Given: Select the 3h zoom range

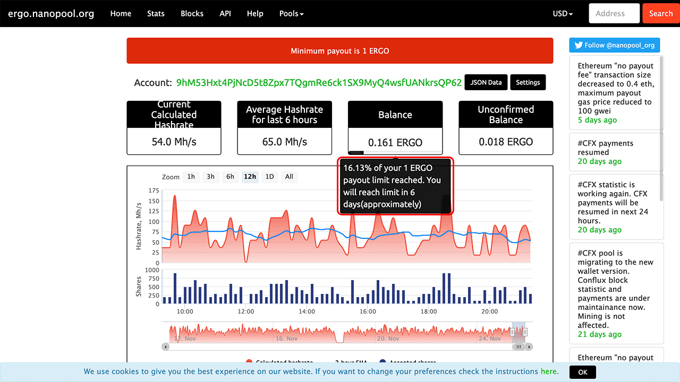Looking at the screenshot, I should (211, 177).
